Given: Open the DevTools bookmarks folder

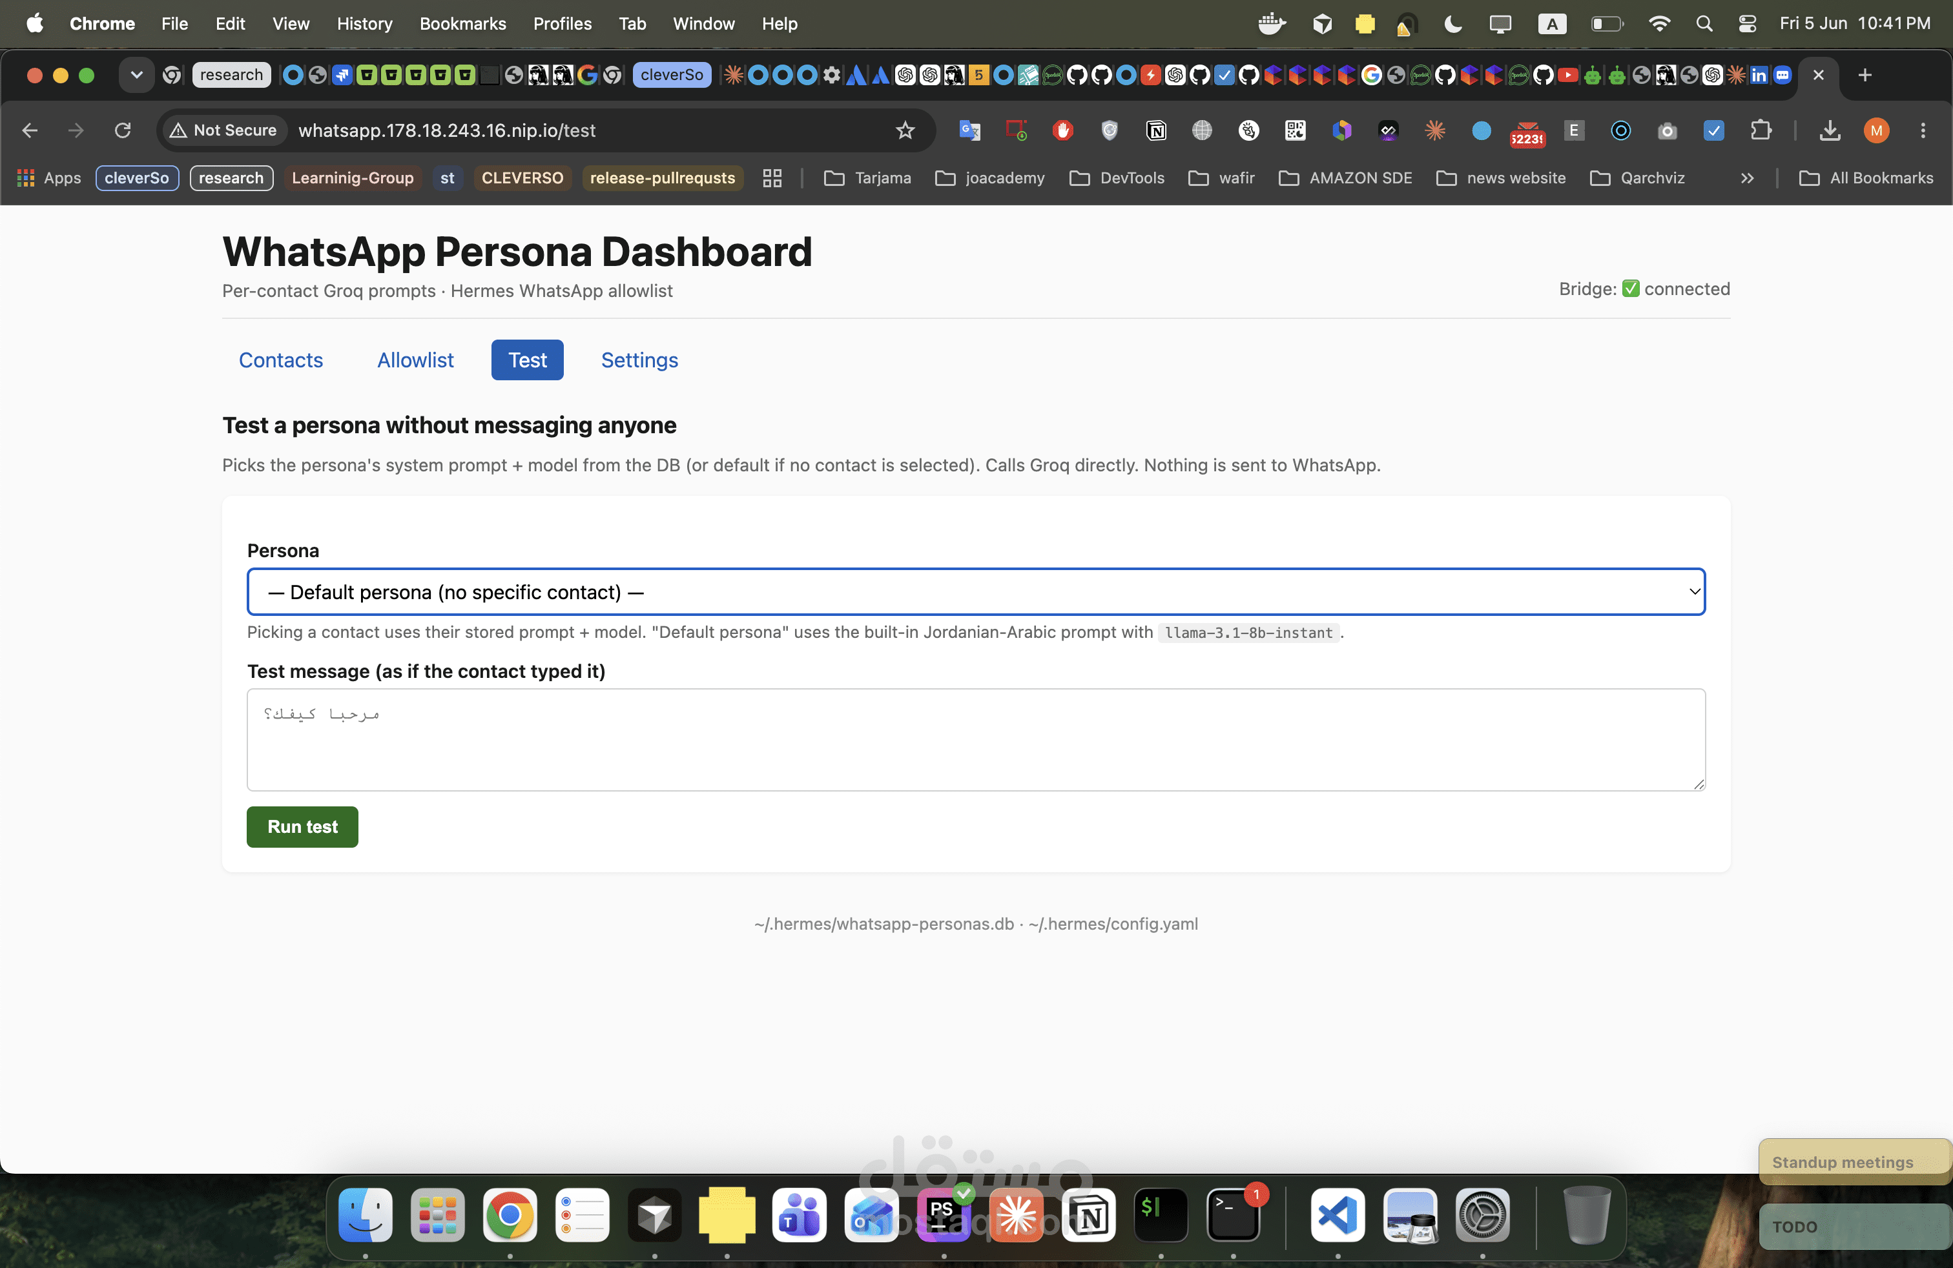Looking at the screenshot, I should point(1117,178).
